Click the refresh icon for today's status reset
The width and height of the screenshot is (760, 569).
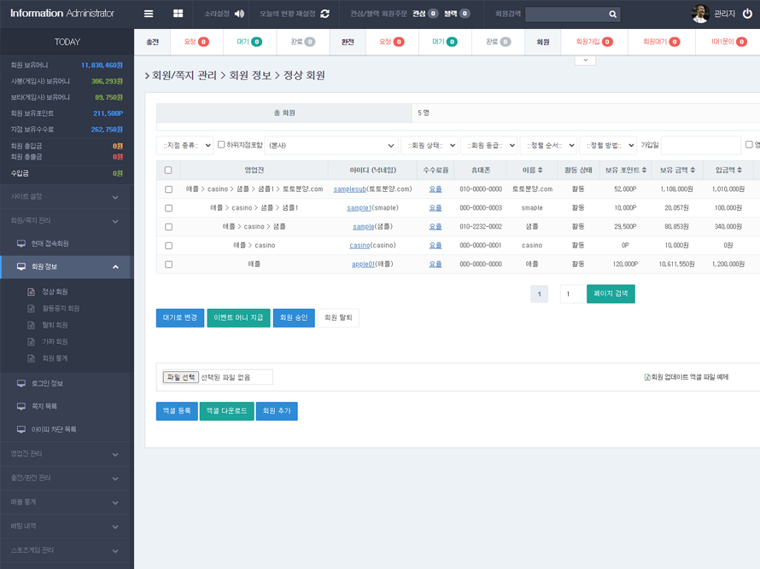(x=324, y=14)
